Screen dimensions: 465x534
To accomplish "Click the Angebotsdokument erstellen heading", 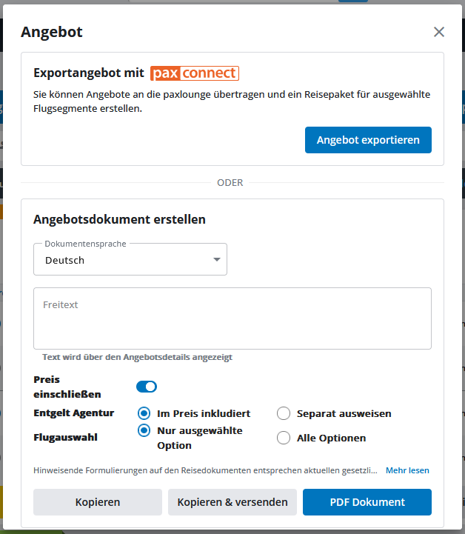I will pos(120,219).
